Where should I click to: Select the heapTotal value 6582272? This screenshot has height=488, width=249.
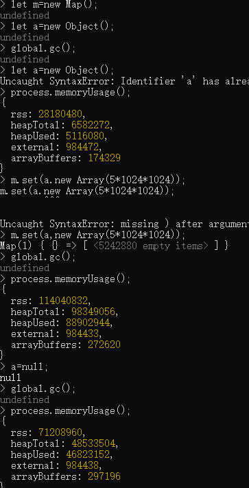click(91, 125)
